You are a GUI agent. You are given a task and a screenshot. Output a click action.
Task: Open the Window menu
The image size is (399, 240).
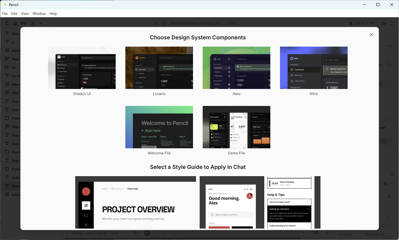click(x=39, y=14)
